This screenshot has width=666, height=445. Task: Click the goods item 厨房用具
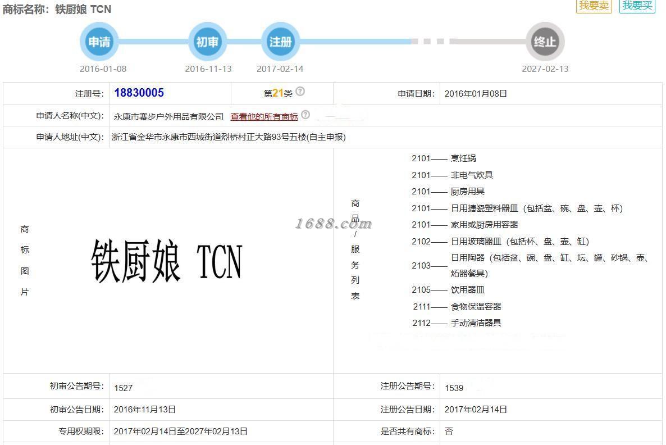pos(468,191)
